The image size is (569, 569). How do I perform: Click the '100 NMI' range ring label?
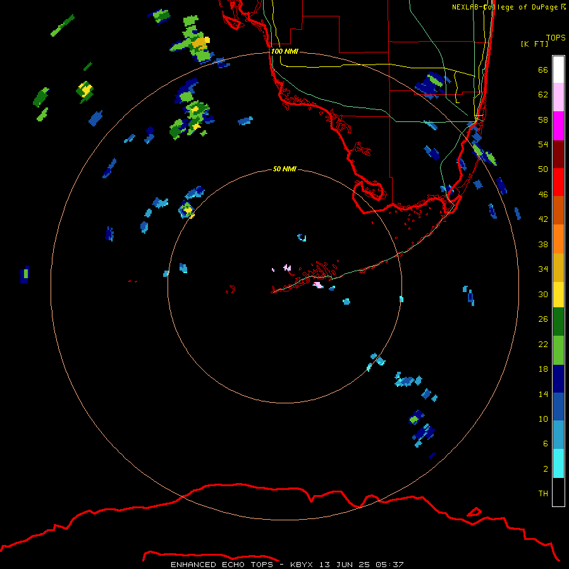(284, 51)
